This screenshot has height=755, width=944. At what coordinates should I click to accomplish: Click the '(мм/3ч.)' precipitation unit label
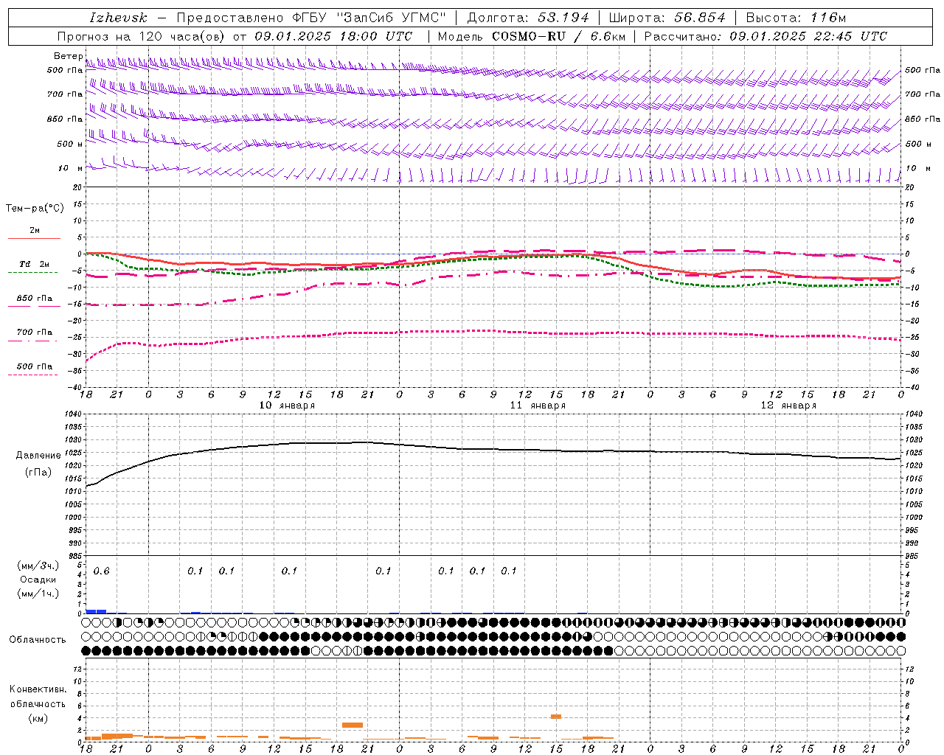38,566
